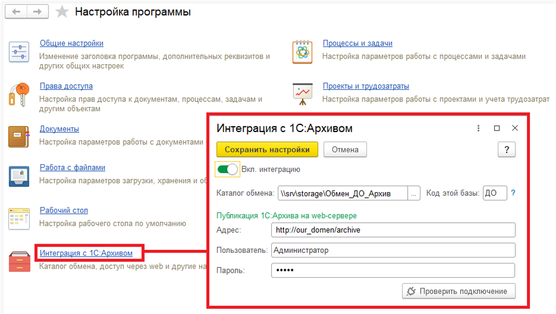Image resolution: width=556 pixels, height=314 pixels.
Task: Open help with the ? button
Action: tap(507, 150)
